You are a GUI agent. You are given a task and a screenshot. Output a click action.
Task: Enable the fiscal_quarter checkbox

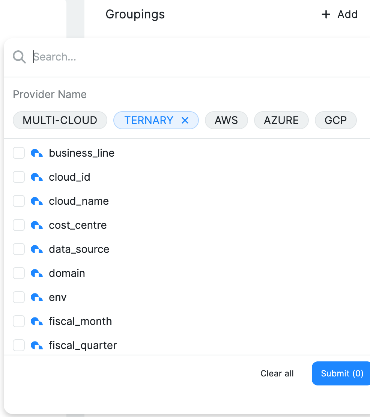point(19,345)
